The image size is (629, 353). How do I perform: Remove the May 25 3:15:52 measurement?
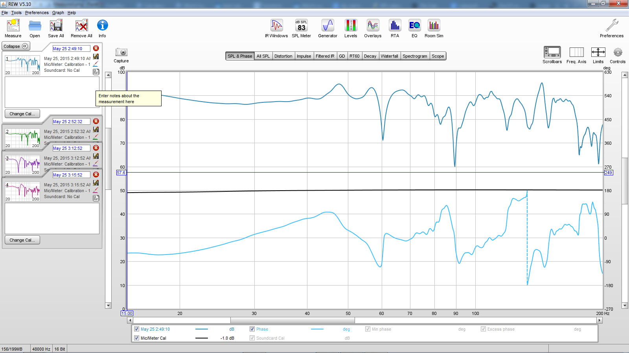96,175
